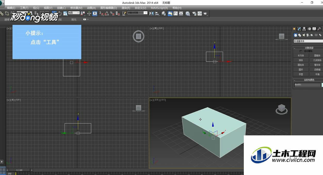Image resolution: width=323 pixels, height=175 pixels.
Task: Open the 修改器(M) menu
Action: (76, 8)
